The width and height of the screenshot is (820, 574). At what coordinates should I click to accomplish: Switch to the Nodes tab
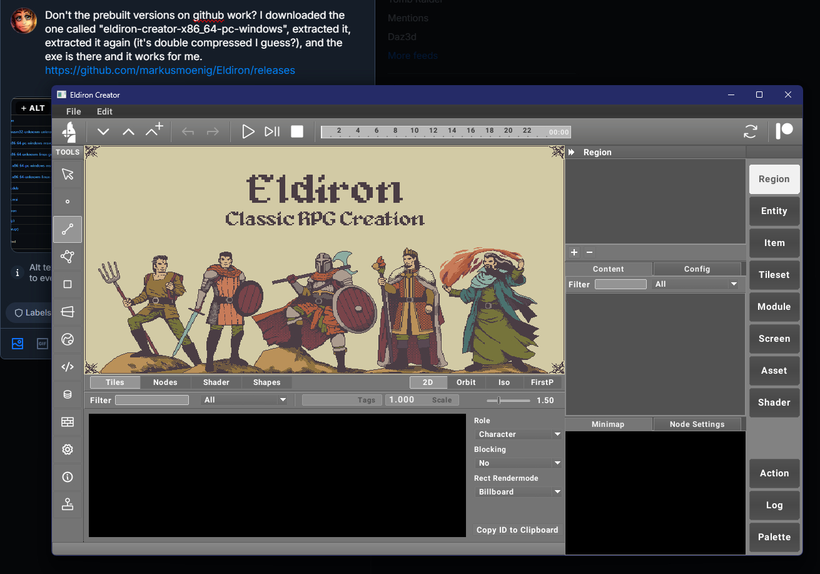pyautogui.click(x=165, y=382)
